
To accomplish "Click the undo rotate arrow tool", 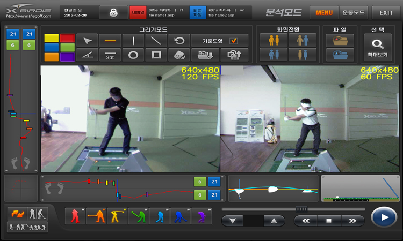I will (x=179, y=41).
